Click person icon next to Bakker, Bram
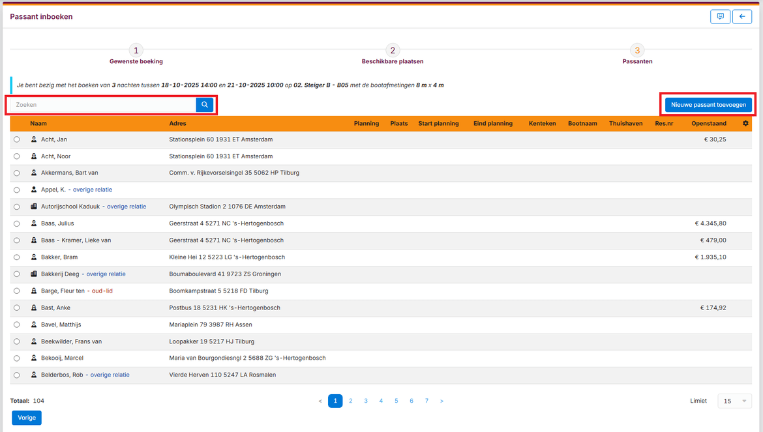 [x=34, y=257]
